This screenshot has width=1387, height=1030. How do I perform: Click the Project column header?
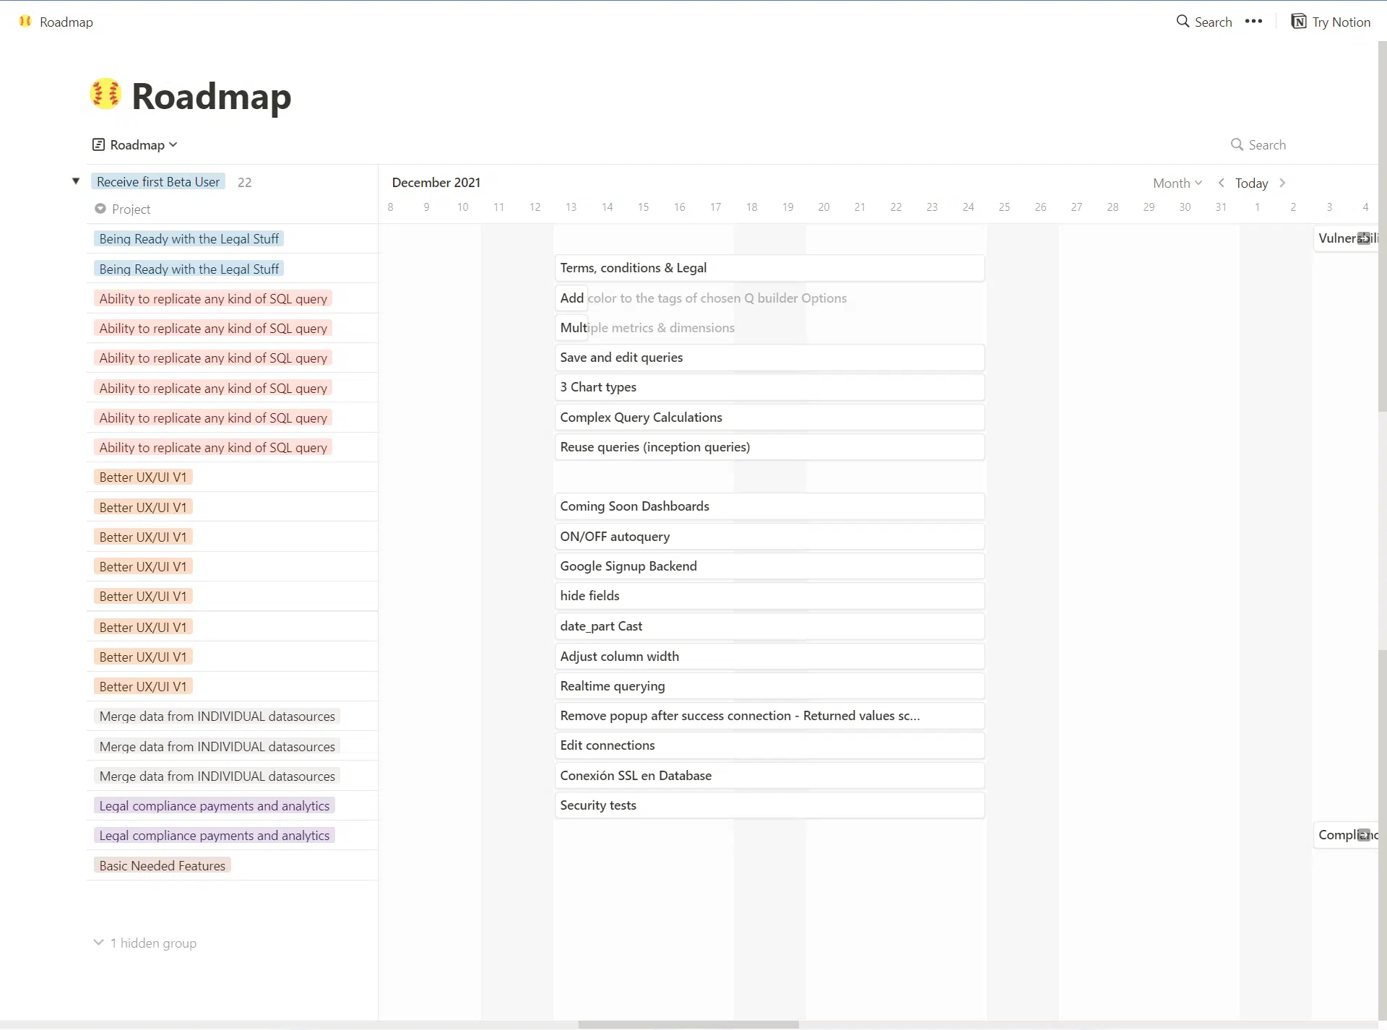coord(123,209)
